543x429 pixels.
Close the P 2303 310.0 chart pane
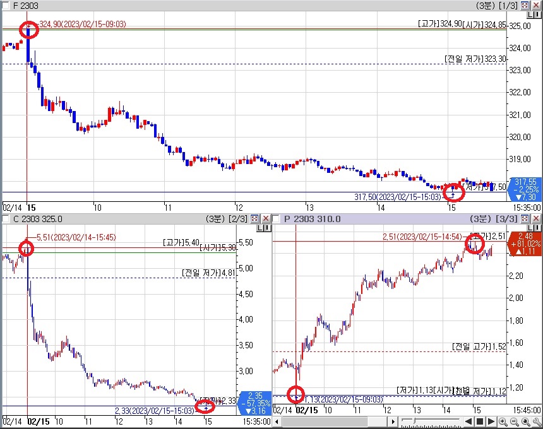(x=535, y=219)
